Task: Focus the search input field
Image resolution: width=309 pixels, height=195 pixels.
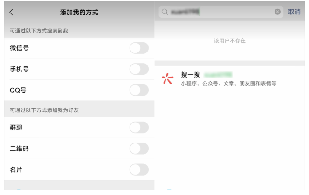Action: point(219,12)
